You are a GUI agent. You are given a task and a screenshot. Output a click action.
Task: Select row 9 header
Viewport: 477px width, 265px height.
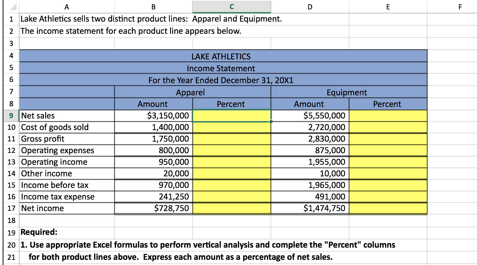(11, 116)
